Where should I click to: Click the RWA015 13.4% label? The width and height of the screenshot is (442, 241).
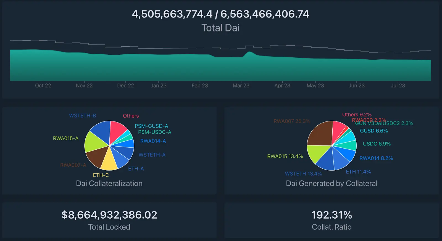[285, 156]
